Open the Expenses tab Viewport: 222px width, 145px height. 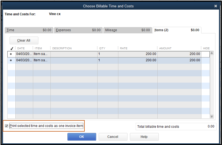(x=78, y=30)
